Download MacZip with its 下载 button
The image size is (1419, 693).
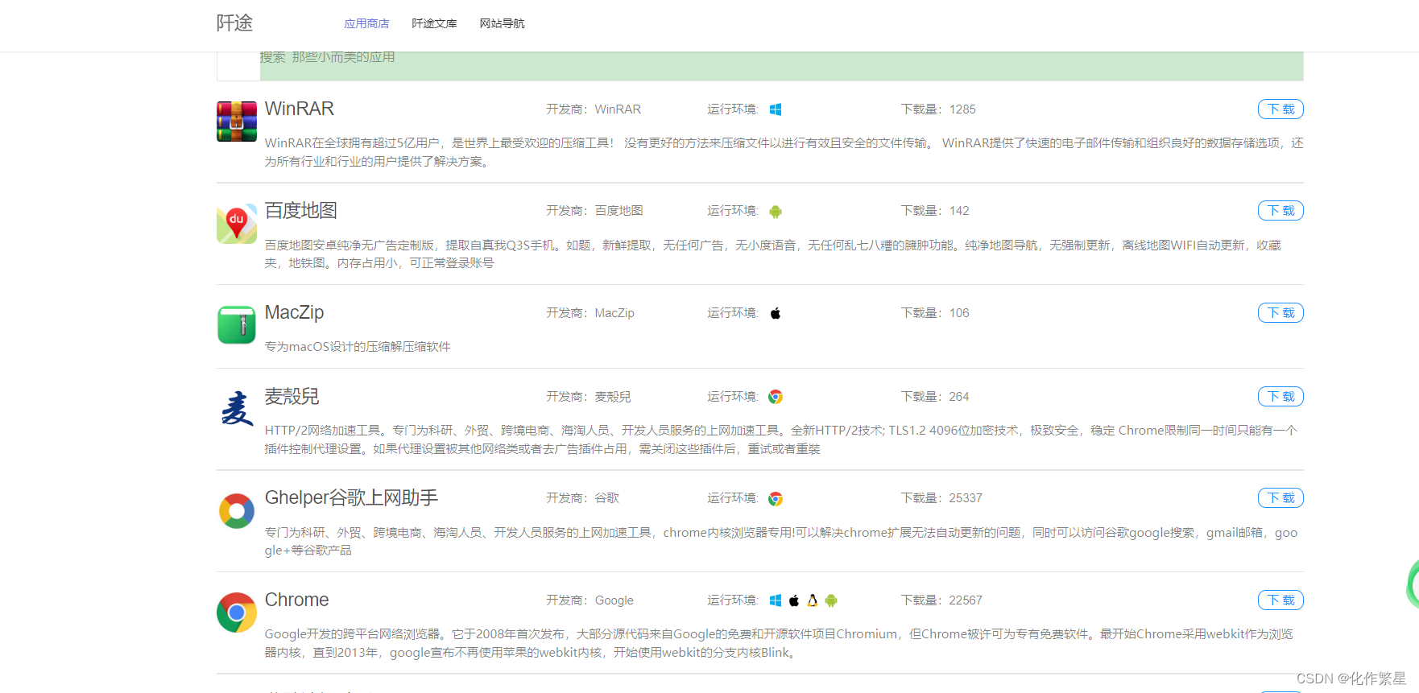(x=1280, y=312)
